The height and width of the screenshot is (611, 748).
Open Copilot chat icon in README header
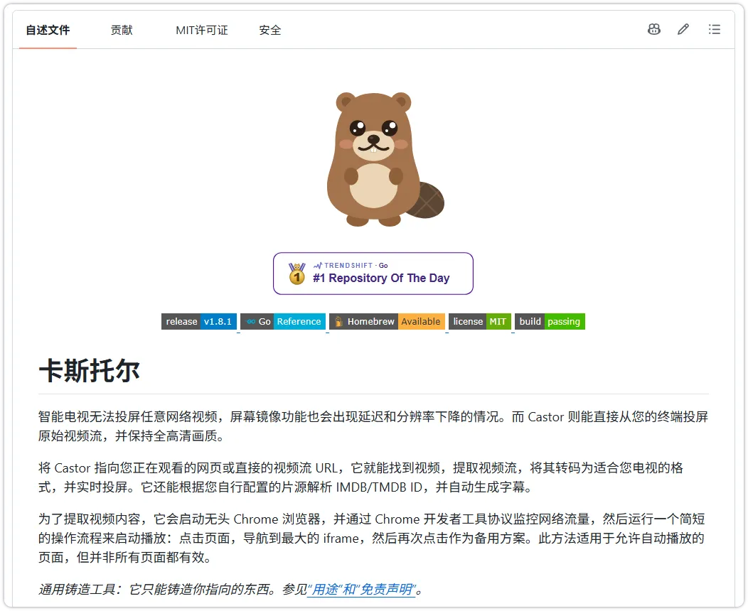tap(654, 30)
